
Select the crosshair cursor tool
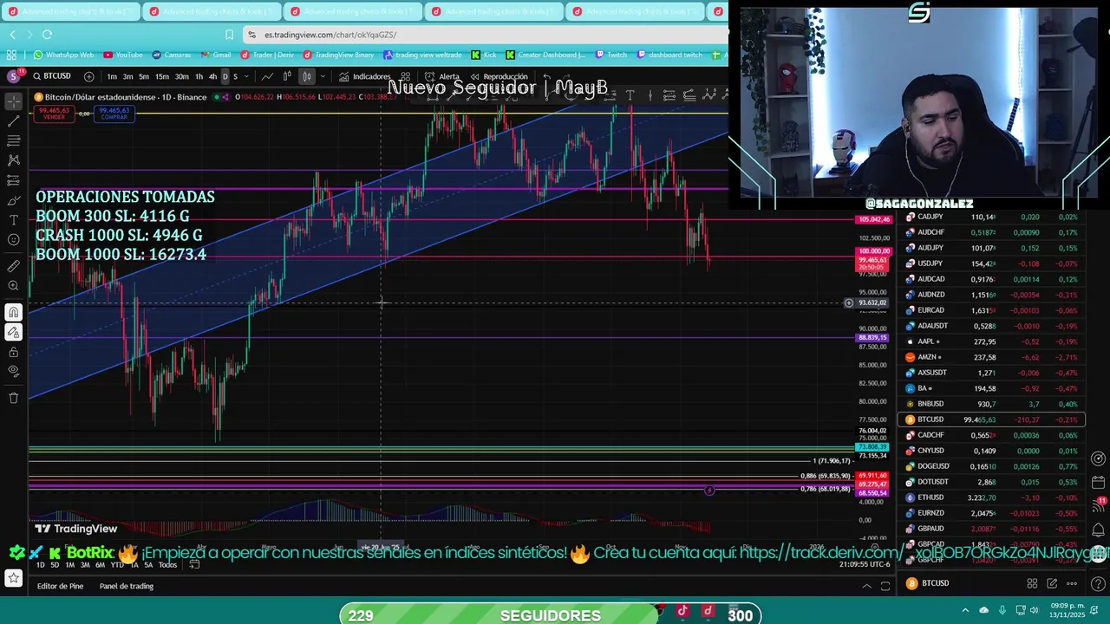coord(14,101)
